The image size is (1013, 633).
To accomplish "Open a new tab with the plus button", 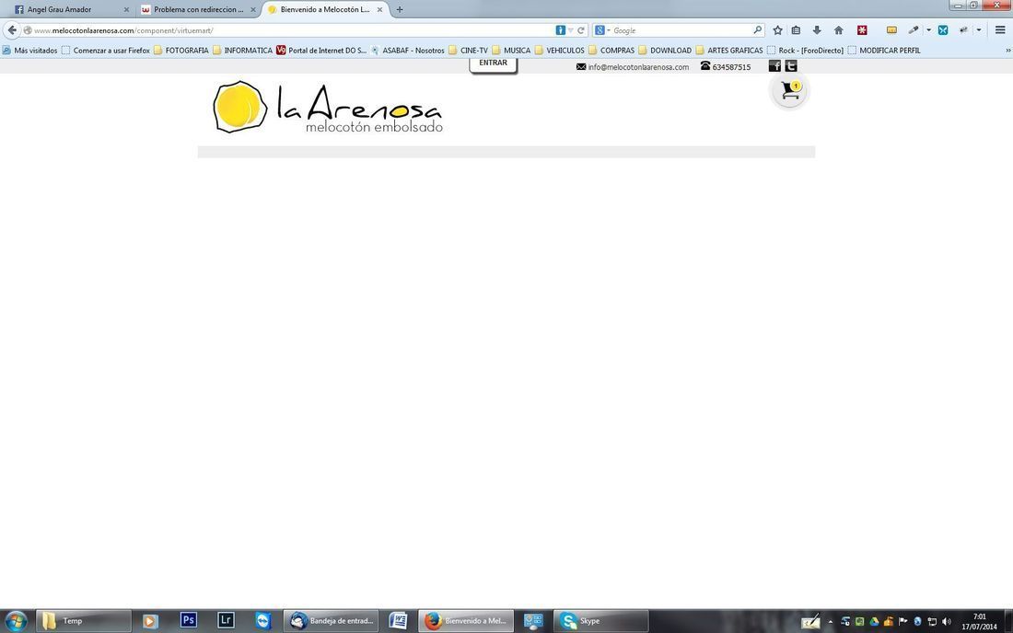I will point(400,10).
